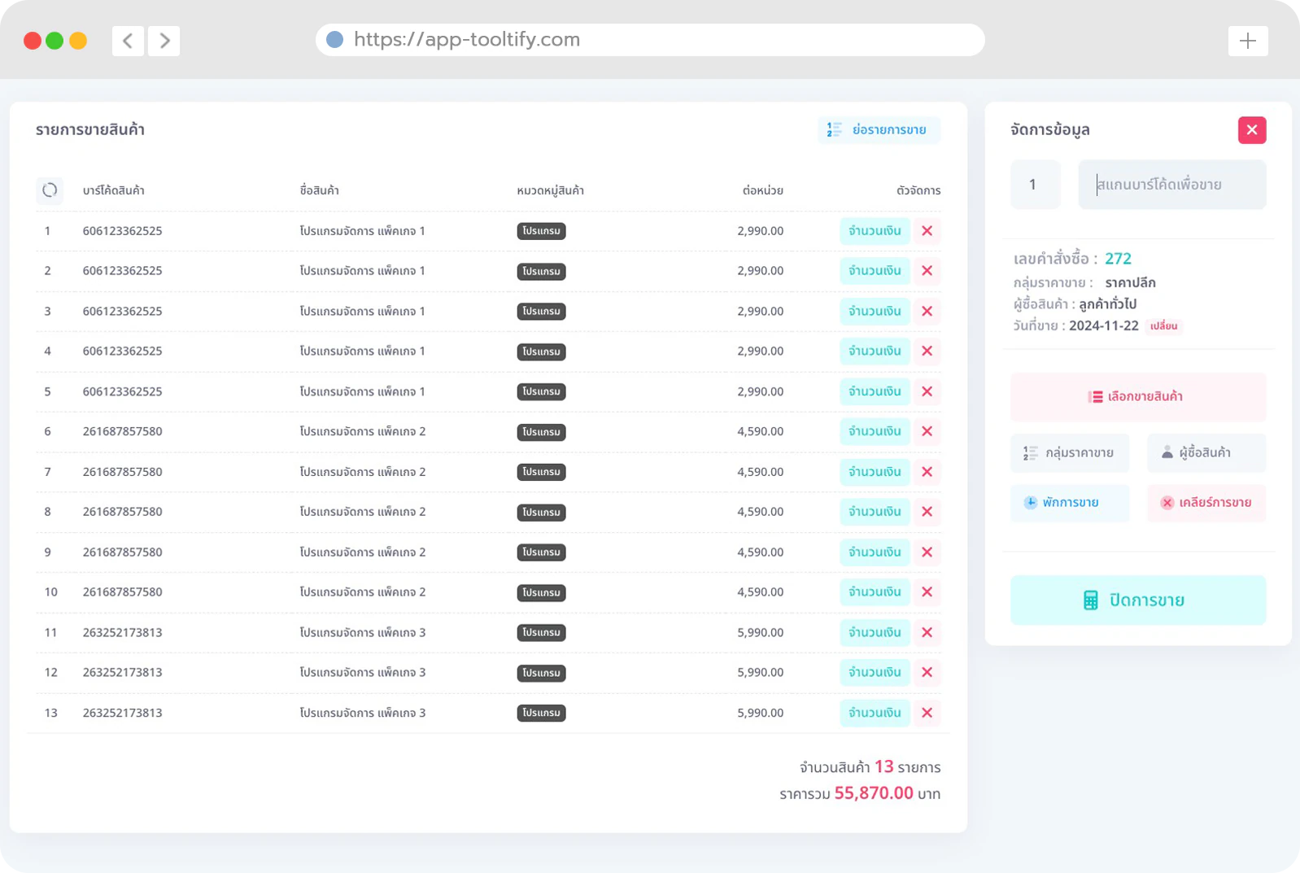Click เปลี่ยน to change the sale date
The height and width of the screenshot is (873, 1300).
point(1163,326)
